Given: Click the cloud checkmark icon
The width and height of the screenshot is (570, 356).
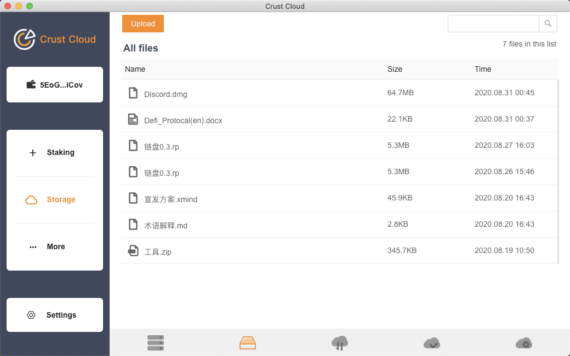Looking at the screenshot, I should coord(432,343).
